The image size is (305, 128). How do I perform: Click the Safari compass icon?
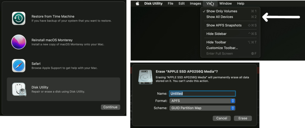tap(18, 66)
